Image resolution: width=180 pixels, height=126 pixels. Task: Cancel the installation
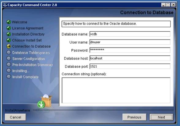[15, 117]
